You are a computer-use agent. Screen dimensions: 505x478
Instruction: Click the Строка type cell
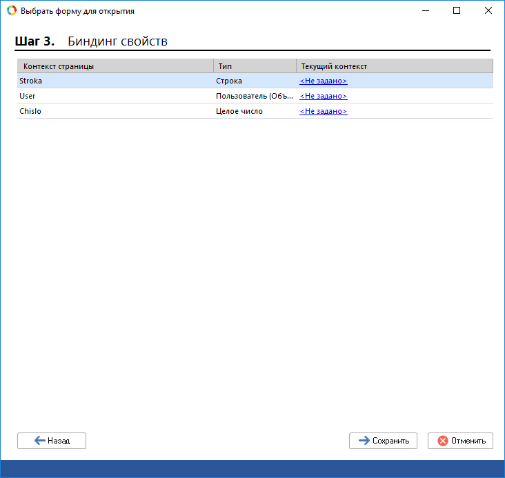click(x=229, y=81)
